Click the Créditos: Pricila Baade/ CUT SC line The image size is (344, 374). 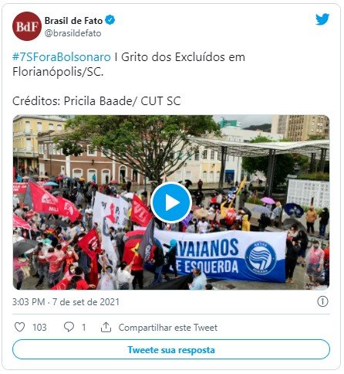click(x=96, y=101)
